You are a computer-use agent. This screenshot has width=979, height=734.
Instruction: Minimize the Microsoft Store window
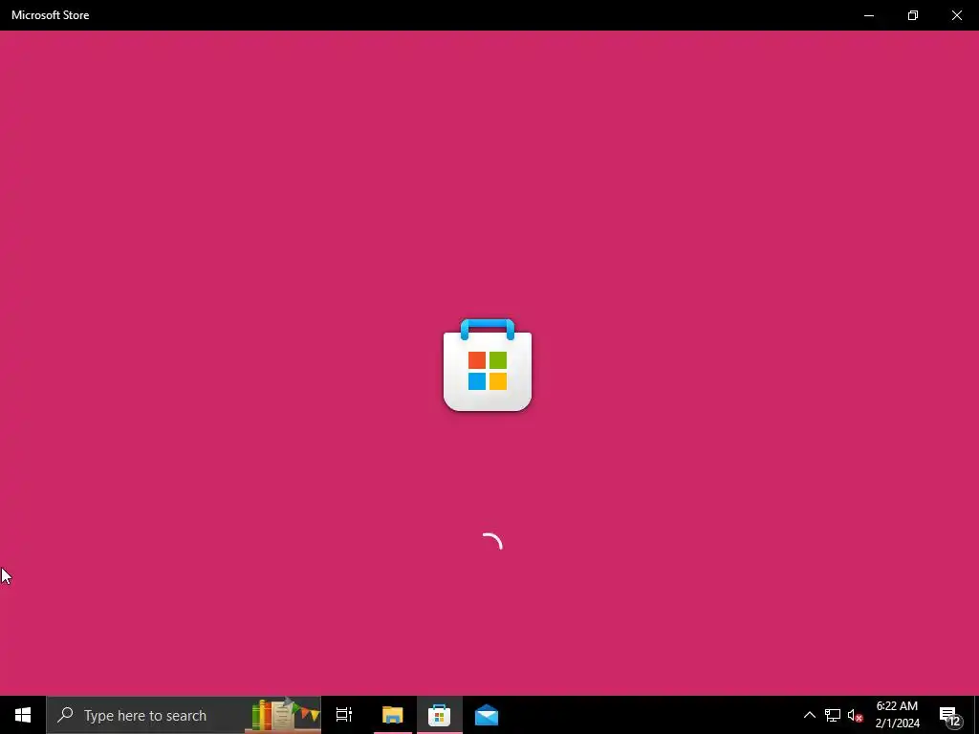point(868,15)
